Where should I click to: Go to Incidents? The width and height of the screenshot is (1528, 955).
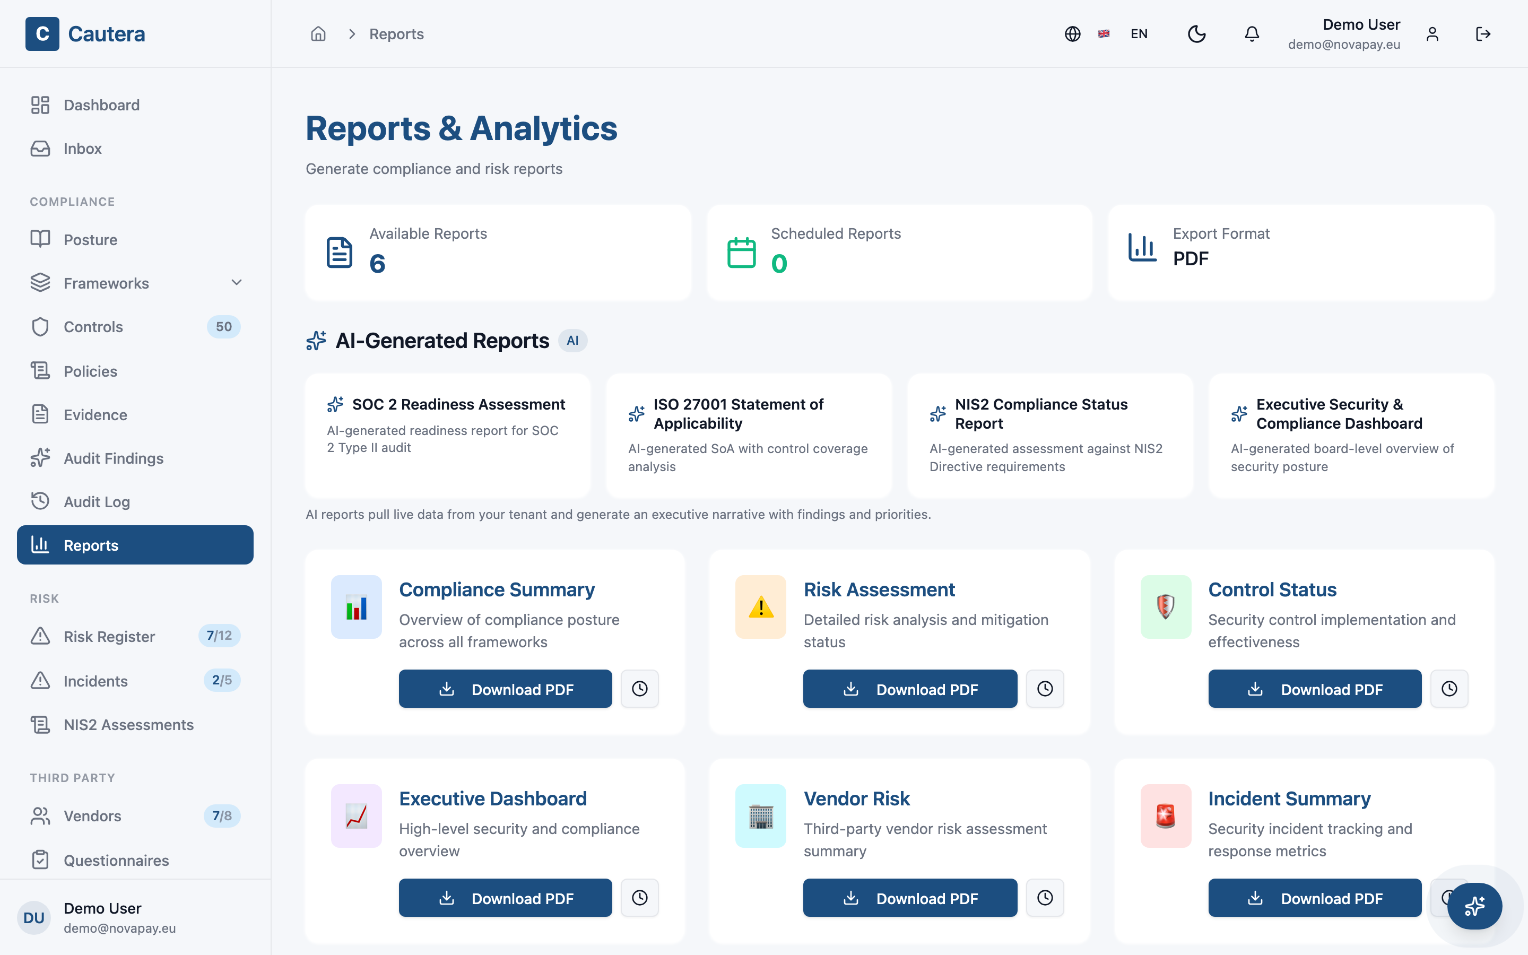pos(135,681)
